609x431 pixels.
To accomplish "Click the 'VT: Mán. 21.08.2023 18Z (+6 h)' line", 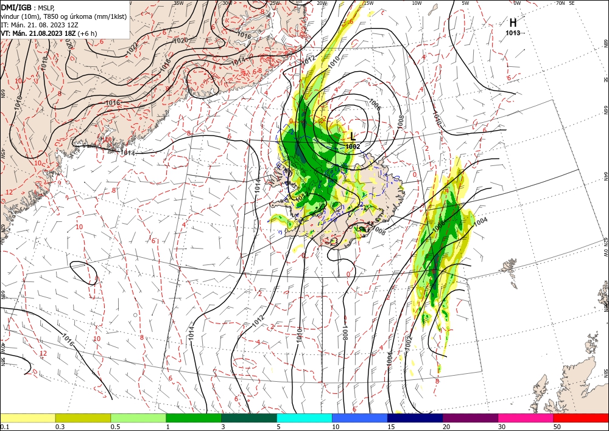I will tap(49, 33).
